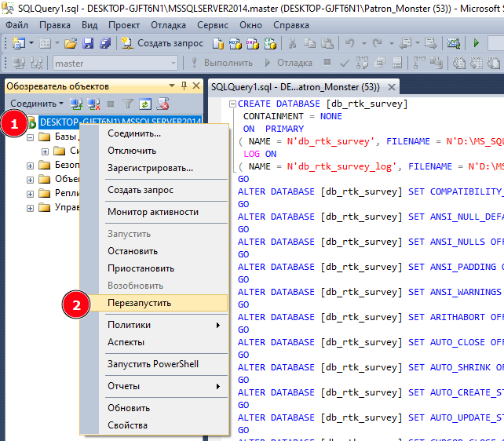Click the CONTAINMENT = NONE code line
The height and width of the screenshot is (441, 504).
coord(292,116)
